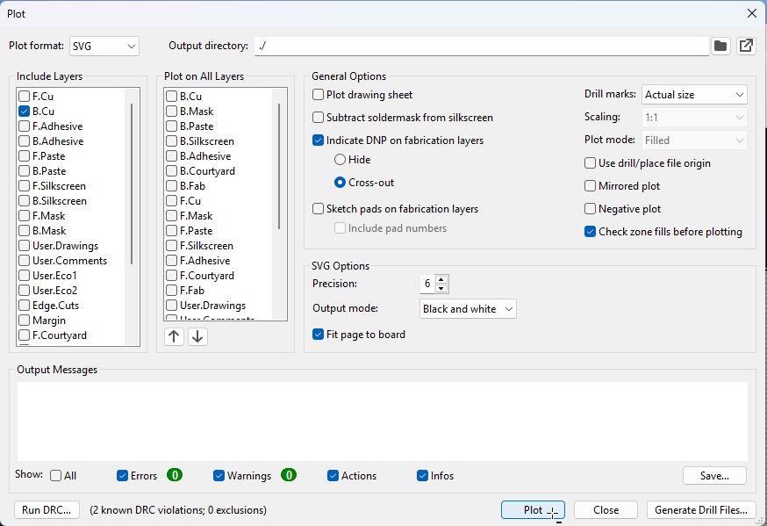This screenshot has height=526, width=767.
Task: Run DRC checks
Action: click(x=46, y=509)
